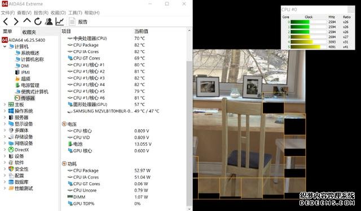Select the DMI tree item
This screenshot has height=211, width=361.
pyautogui.click(x=23, y=66)
